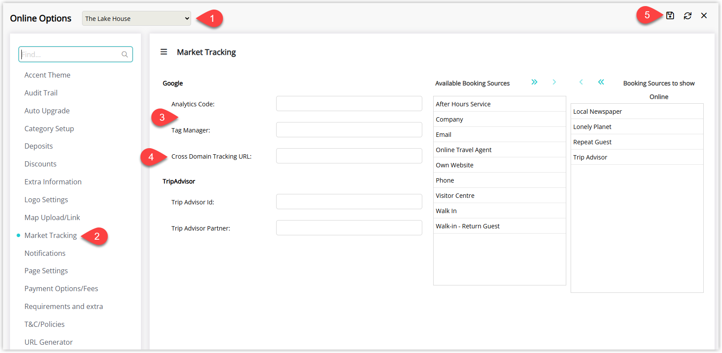Viewport: 722px width, 353px height.
Task: Open the property dropdown showing The Lake House
Action: (x=137, y=18)
